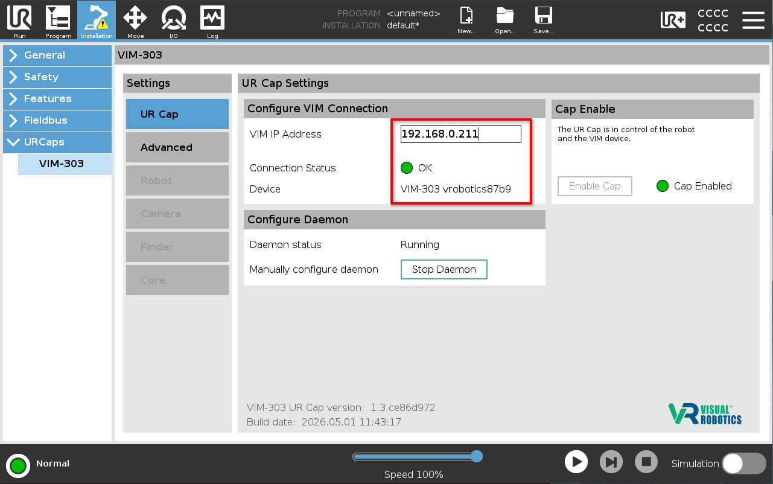
Task: Open the Move tab
Action: 135,21
